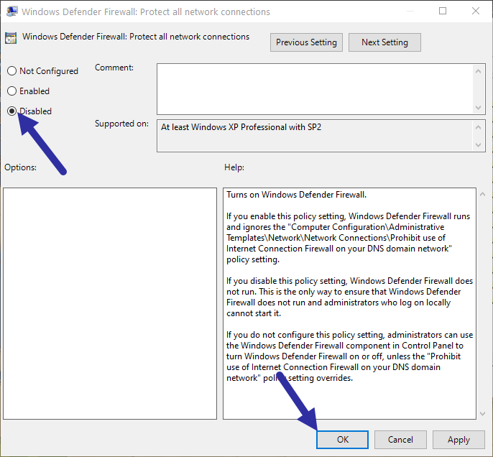493x457 pixels.
Task: Click the Comment box scroll up arrow
Action: [x=478, y=71]
